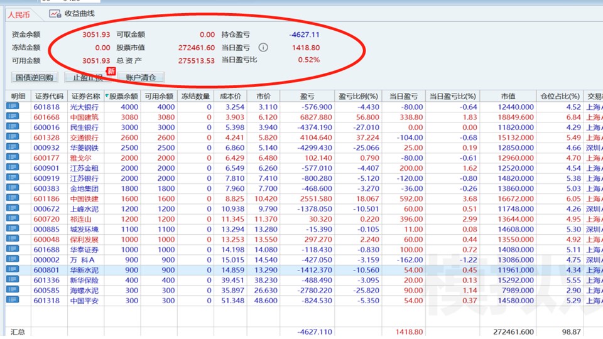This screenshot has height=339, width=603.
Task: Click the 仓位占比(%) column header
Action: [x=560, y=97]
